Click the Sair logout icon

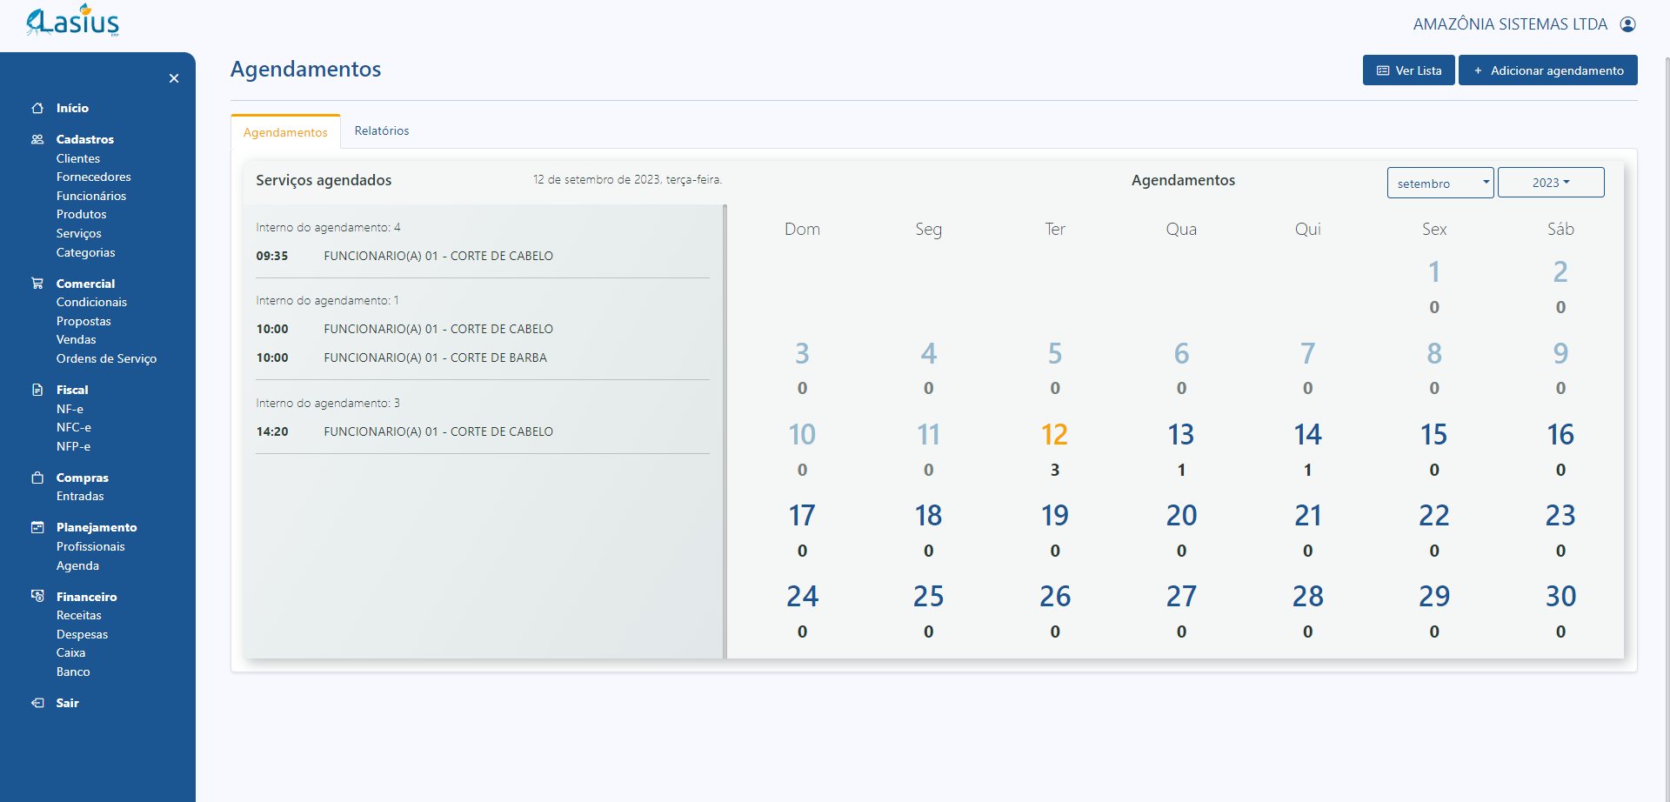point(37,703)
